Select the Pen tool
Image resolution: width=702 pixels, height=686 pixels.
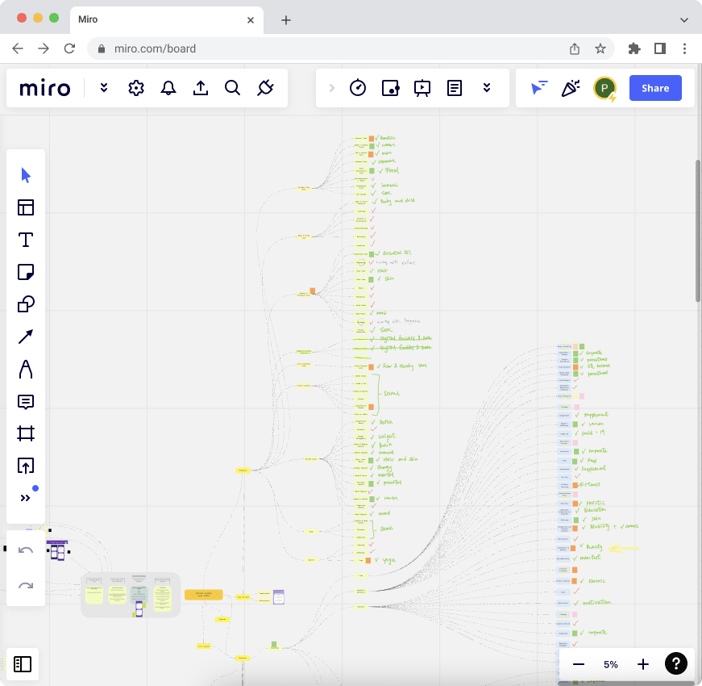[26, 370]
